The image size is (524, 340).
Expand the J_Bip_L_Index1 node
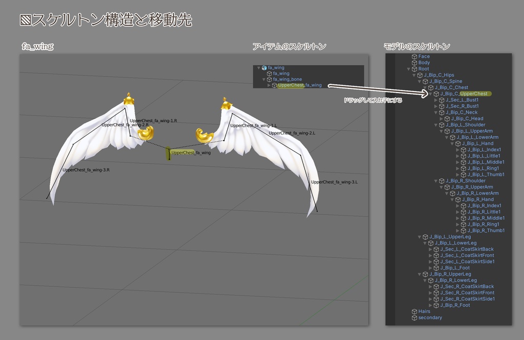point(457,150)
